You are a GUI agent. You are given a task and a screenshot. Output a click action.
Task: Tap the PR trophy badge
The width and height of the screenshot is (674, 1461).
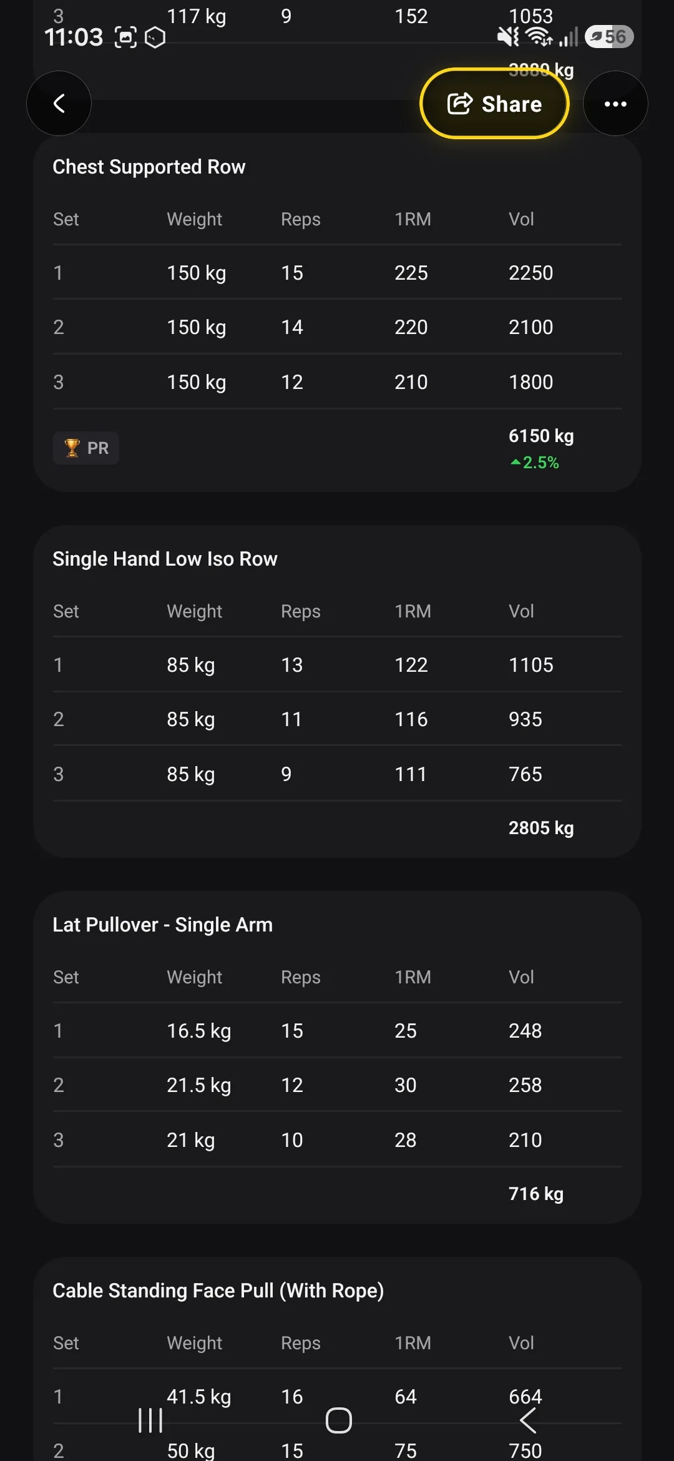point(86,448)
